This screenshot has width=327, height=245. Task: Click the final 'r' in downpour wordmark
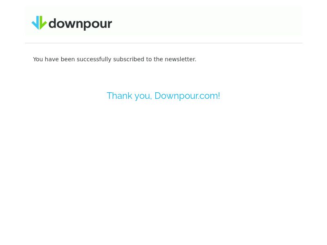(109, 24)
